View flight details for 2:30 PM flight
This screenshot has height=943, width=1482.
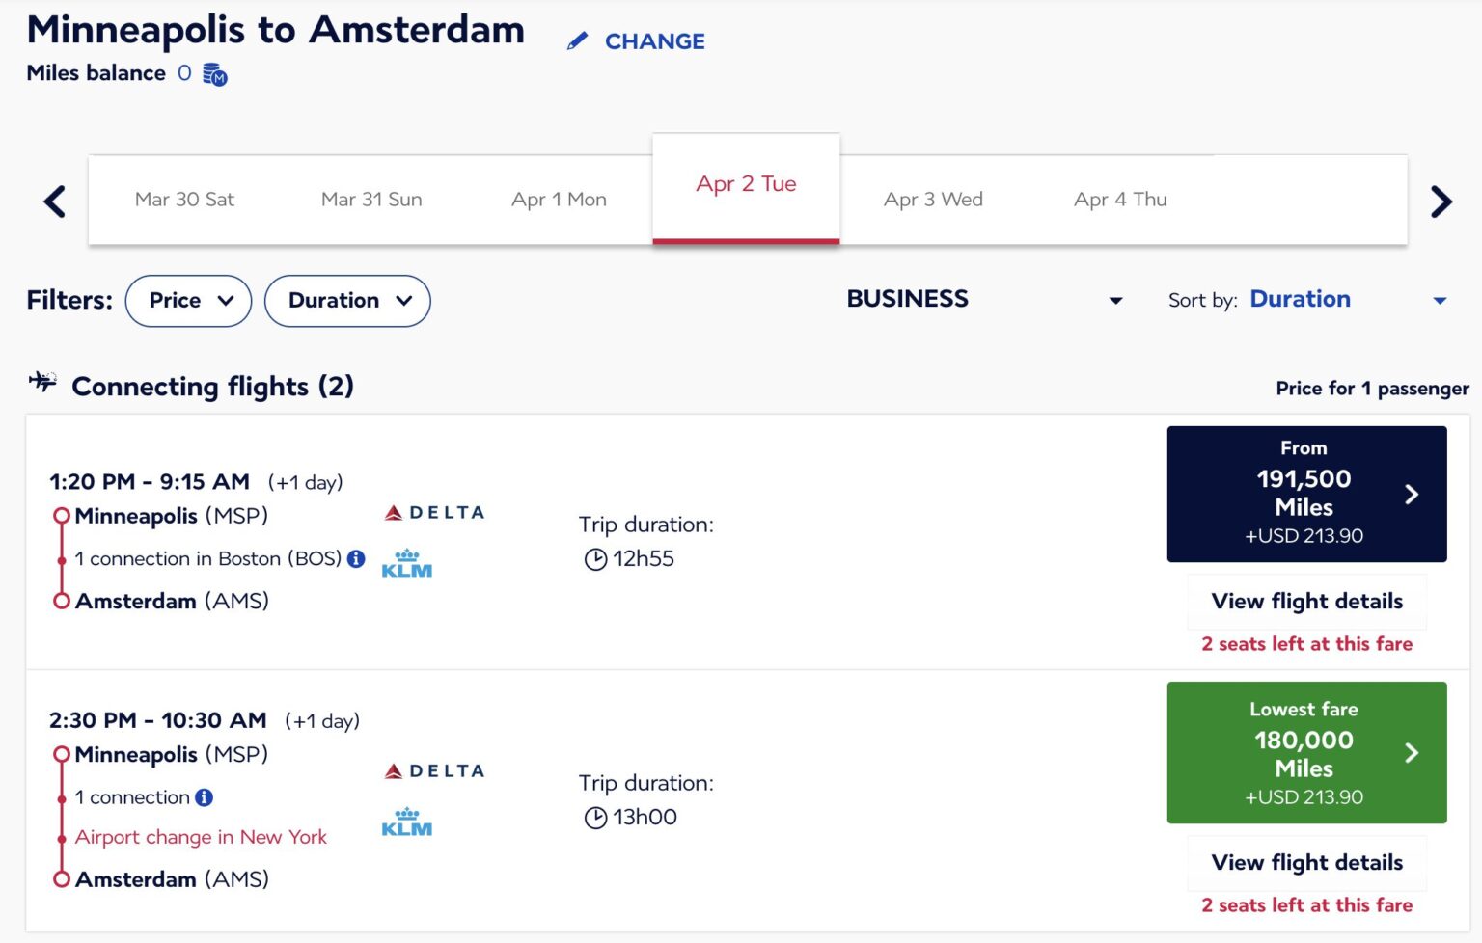click(1306, 863)
